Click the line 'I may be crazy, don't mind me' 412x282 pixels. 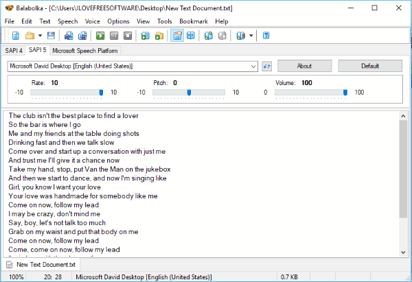[54, 214]
